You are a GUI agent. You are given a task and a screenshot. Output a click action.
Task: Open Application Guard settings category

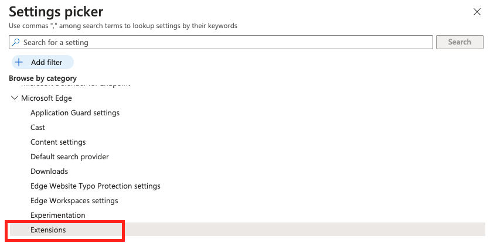pos(75,112)
